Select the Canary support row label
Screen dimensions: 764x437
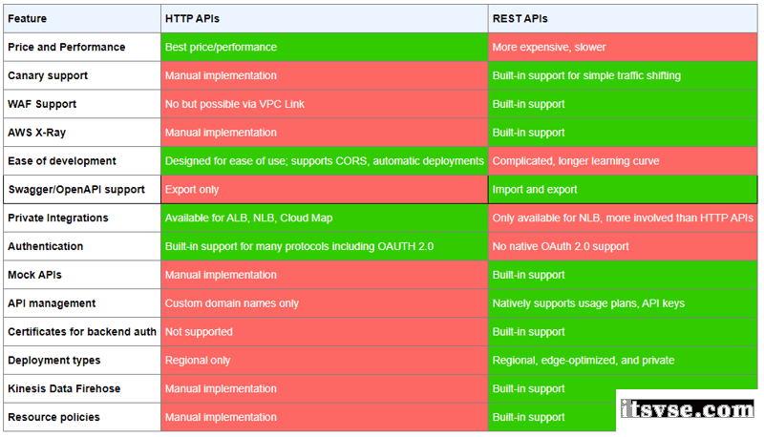[82, 76]
